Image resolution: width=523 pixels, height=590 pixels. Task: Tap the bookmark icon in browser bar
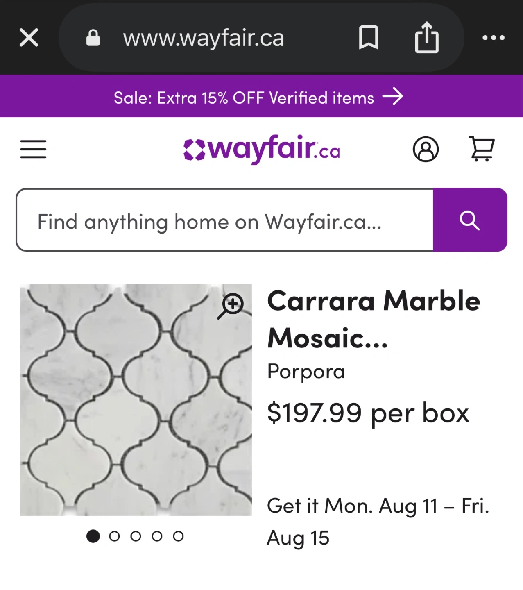[x=368, y=38]
